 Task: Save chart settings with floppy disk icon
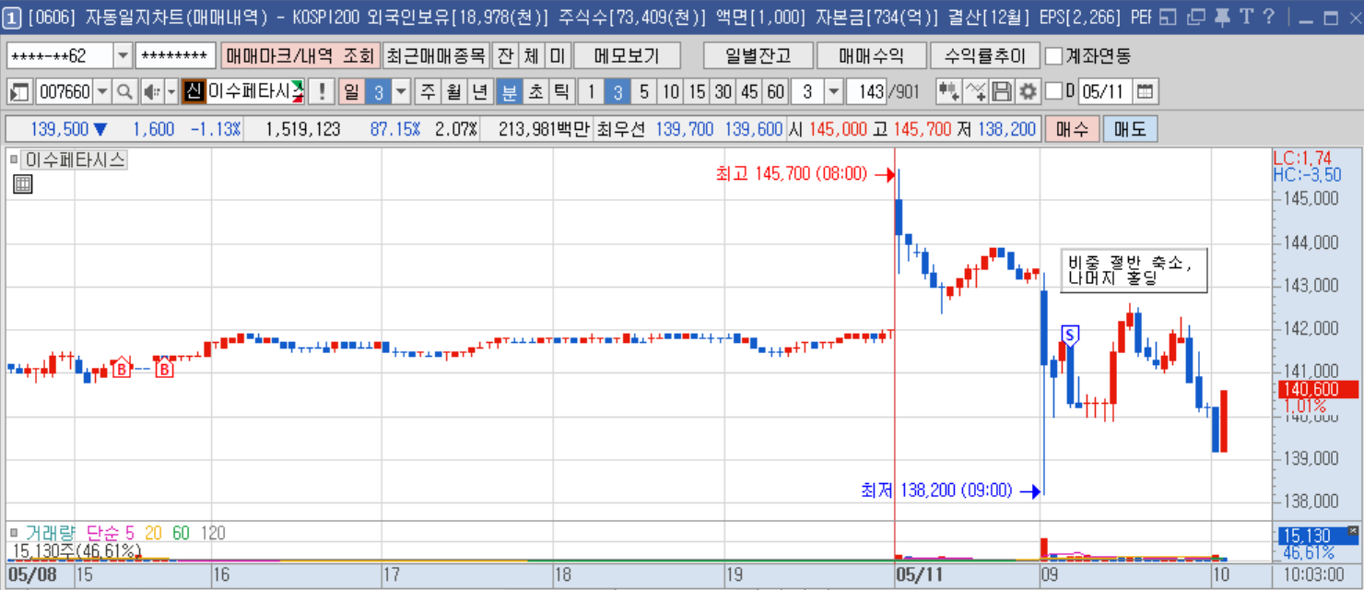(x=1002, y=91)
